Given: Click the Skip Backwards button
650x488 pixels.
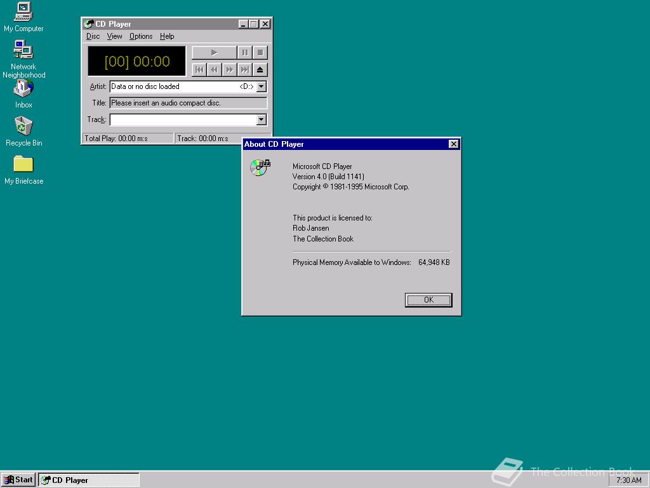Looking at the screenshot, I should [215, 70].
